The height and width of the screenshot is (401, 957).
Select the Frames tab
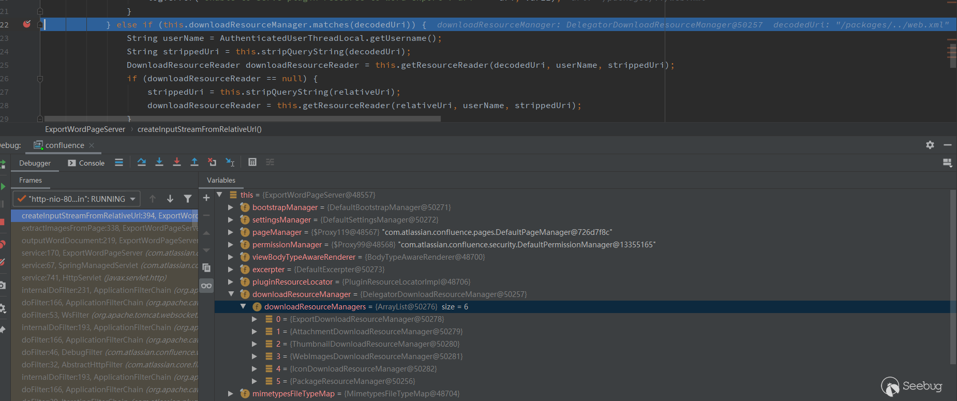31,180
